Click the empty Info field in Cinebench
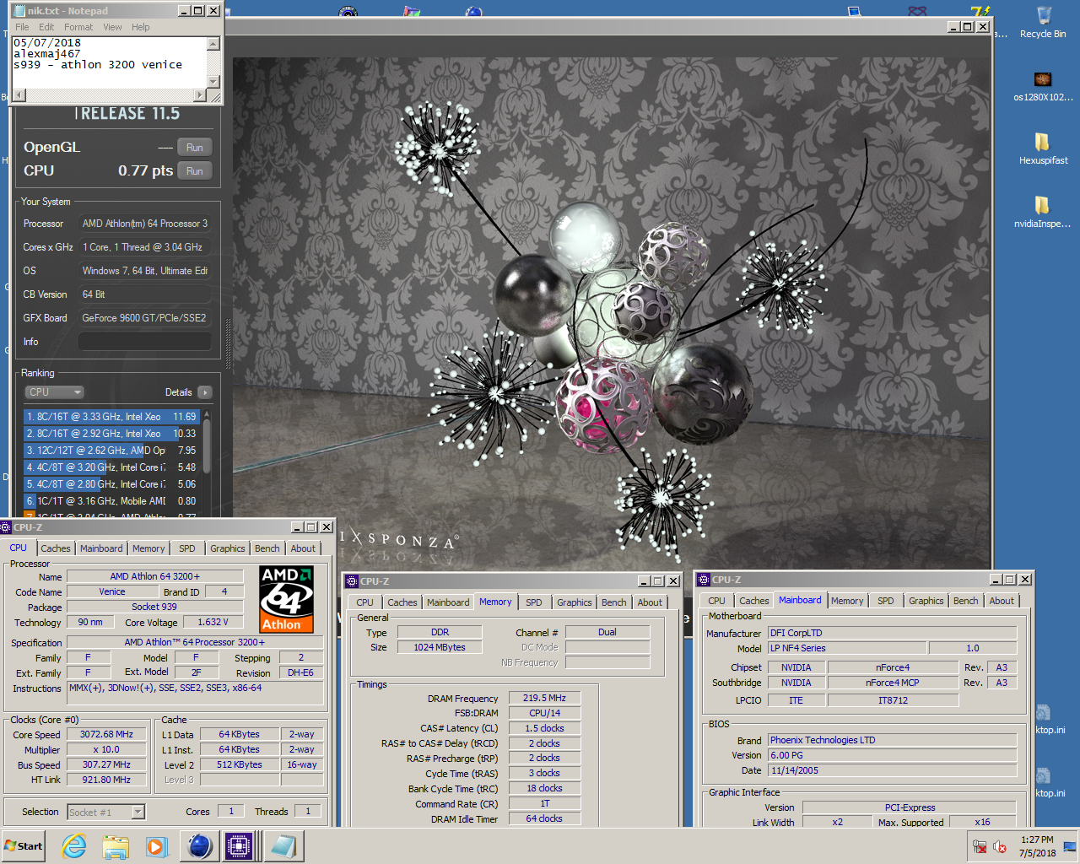1080x864 pixels. pyautogui.click(x=145, y=342)
